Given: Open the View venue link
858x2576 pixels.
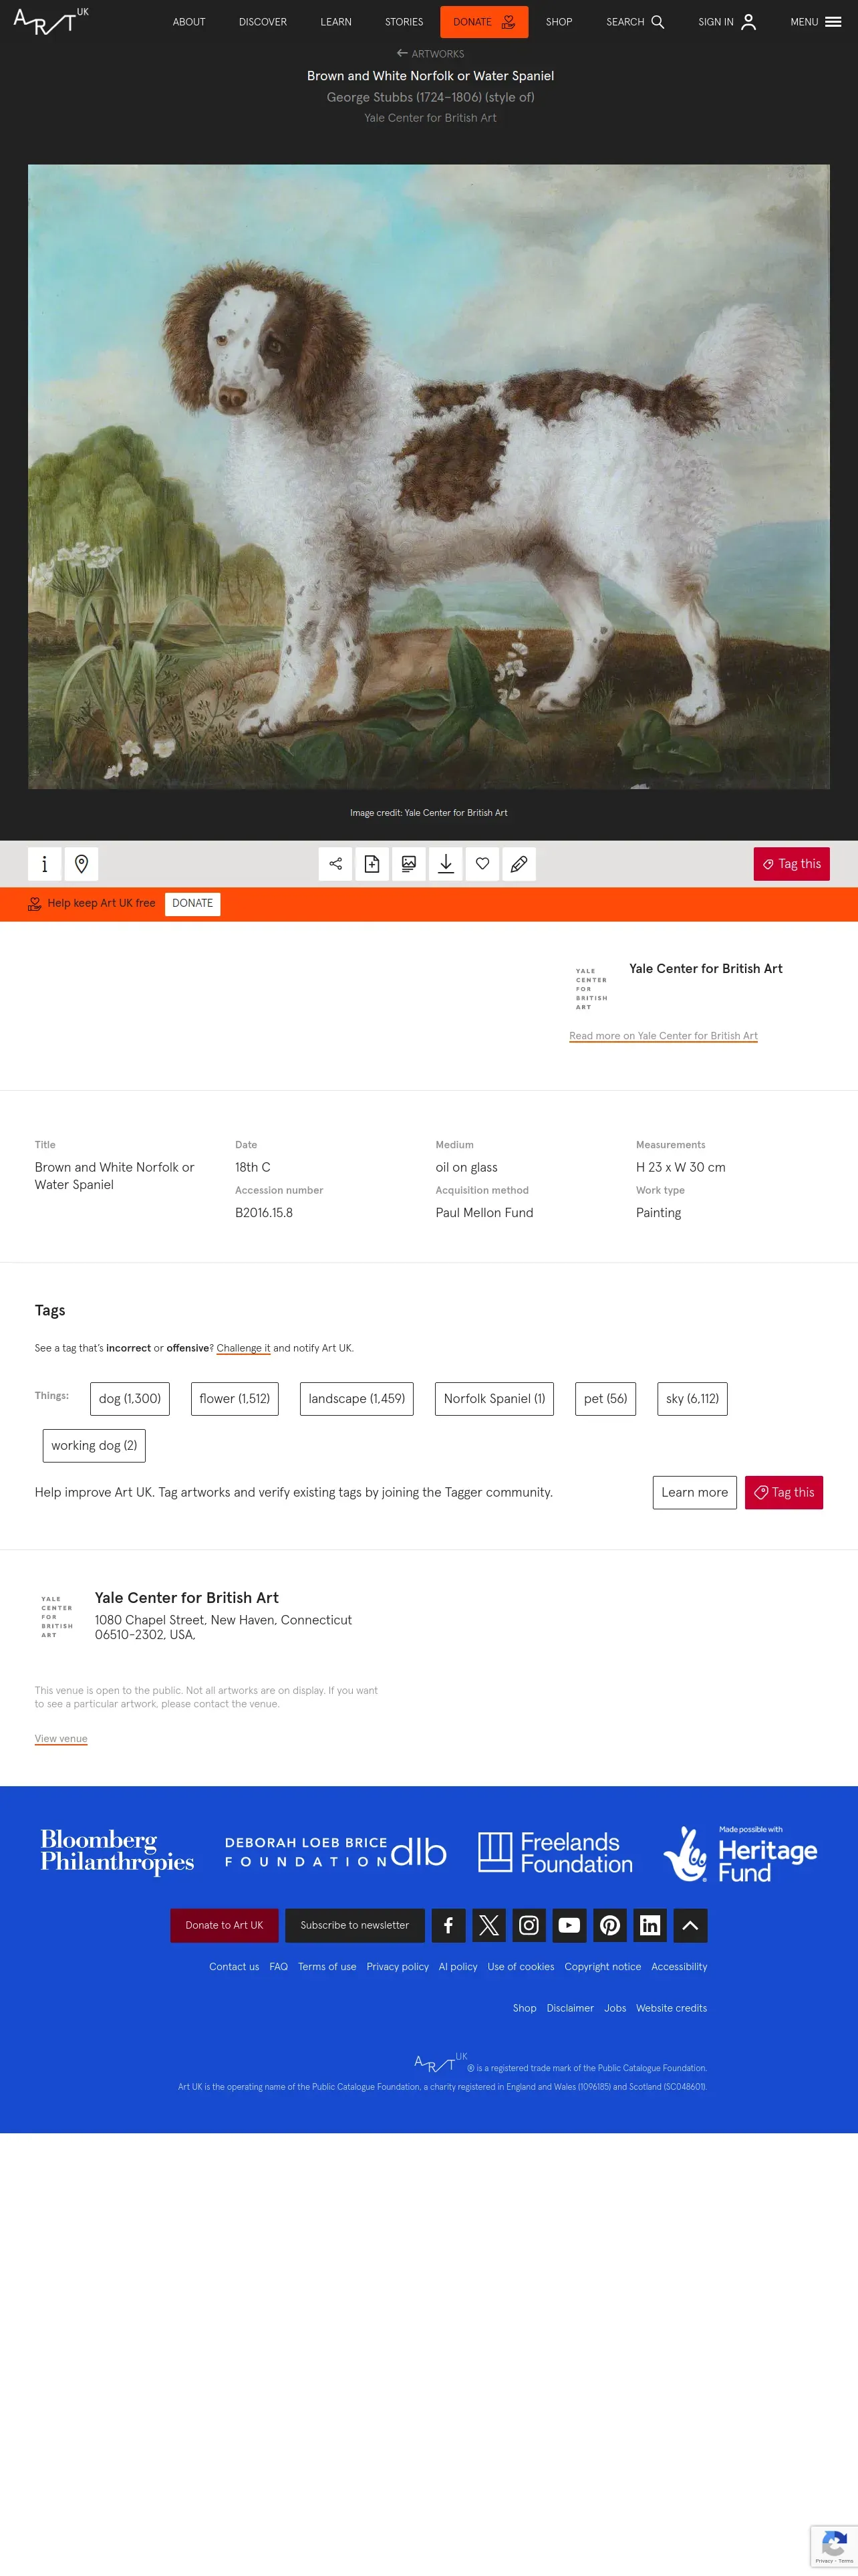Looking at the screenshot, I should tap(61, 1738).
